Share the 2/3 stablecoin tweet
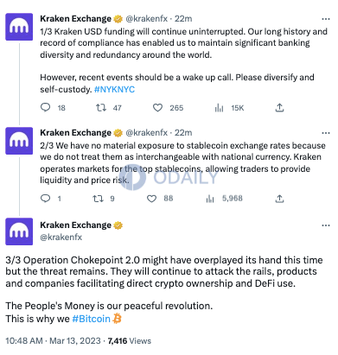This screenshot has width=338, height=355. tap(279, 199)
